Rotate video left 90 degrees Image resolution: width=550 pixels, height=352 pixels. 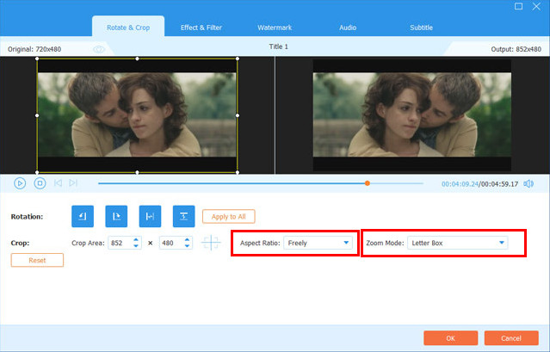82,216
